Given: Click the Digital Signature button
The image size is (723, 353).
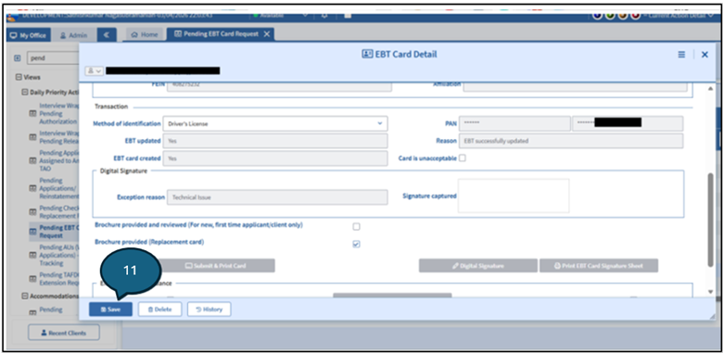Looking at the screenshot, I should [x=477, y=265].
